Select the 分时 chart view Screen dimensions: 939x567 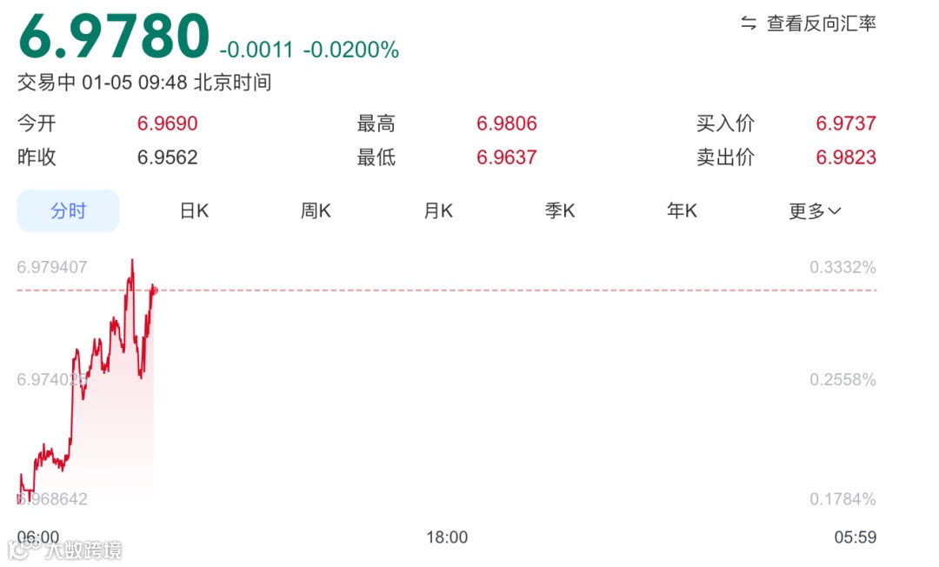pyautogui.click(x=68, y=210)
